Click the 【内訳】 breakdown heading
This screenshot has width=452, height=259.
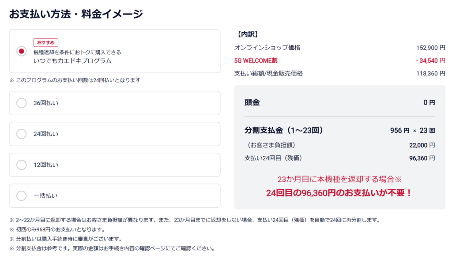(x=248, y=34)
